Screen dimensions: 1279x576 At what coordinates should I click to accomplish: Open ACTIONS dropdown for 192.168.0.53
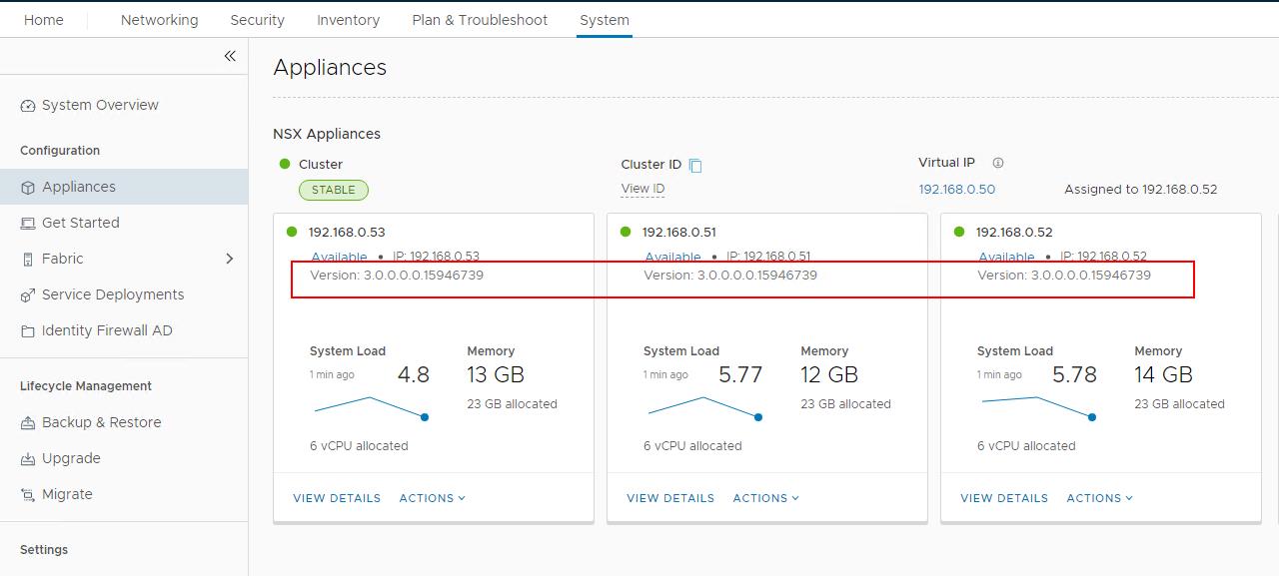pos(433,498)
